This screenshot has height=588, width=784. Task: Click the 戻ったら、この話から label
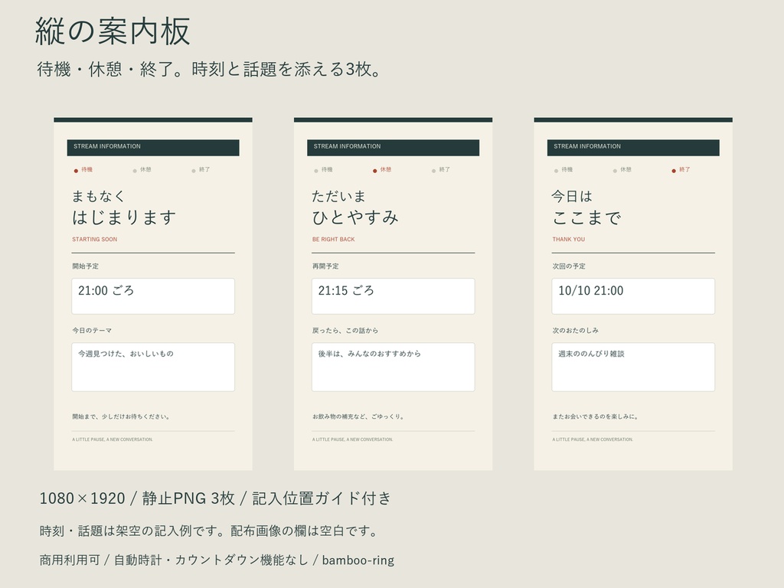(x=345, y=331)
